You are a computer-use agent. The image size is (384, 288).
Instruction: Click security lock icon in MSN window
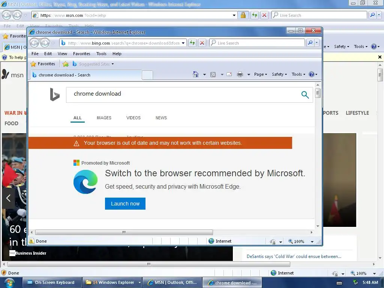pyautogui.click(x=243, y=15)
